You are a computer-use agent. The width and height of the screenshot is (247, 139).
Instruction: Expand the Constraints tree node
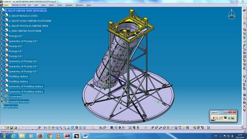click(2, 96)
